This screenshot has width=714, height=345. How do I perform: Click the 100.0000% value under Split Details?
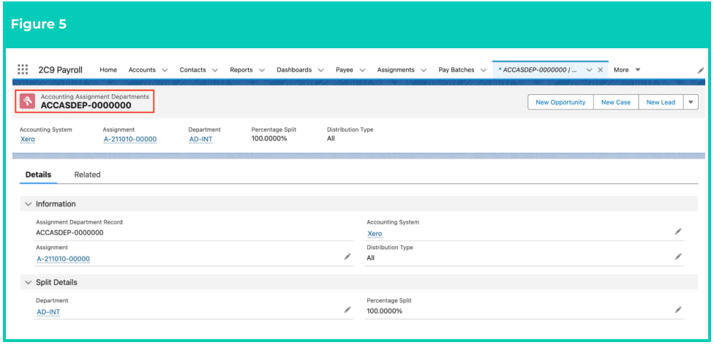tap(384, 311)
